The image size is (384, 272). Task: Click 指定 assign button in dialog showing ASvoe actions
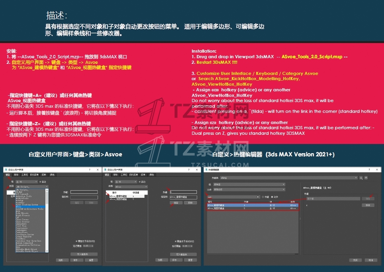[x=176, y=203]
